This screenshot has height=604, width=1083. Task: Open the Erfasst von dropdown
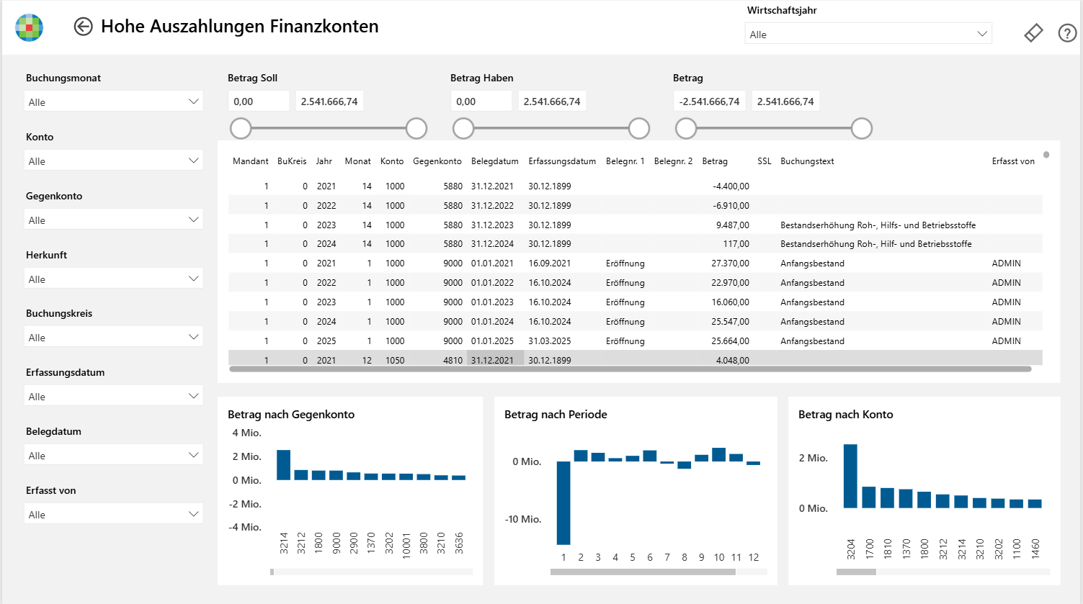pos(114,514)
